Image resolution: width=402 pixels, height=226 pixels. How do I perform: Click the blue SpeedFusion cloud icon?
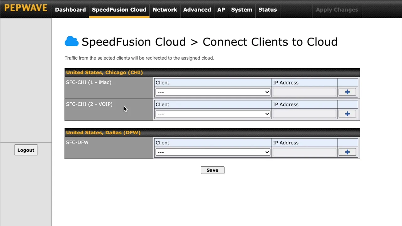(72, 41)
